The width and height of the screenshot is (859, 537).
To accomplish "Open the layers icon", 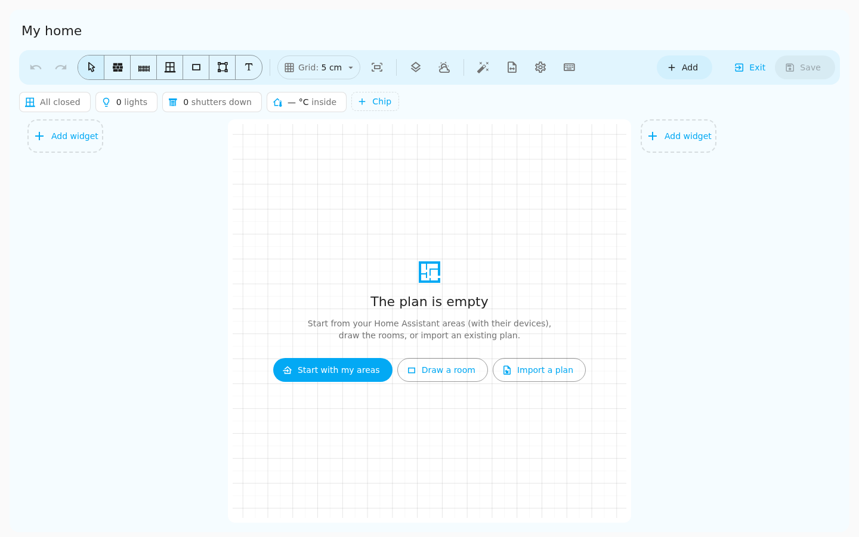I will (x=416, y=67).
